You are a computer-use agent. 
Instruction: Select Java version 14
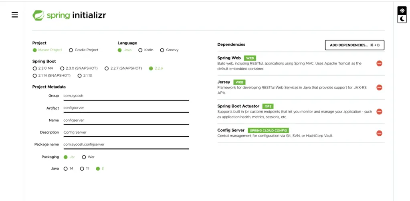[x=69, y=169]
